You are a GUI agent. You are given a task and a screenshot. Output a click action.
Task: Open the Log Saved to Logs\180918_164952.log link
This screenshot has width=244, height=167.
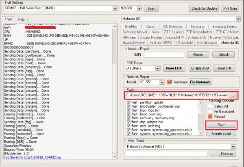click(33, 157)
